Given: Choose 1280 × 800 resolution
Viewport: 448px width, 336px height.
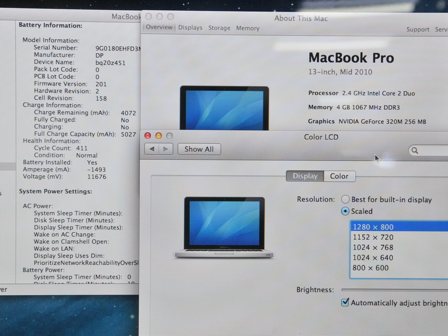Looking at the screenshot, I should tap(399, 227).
